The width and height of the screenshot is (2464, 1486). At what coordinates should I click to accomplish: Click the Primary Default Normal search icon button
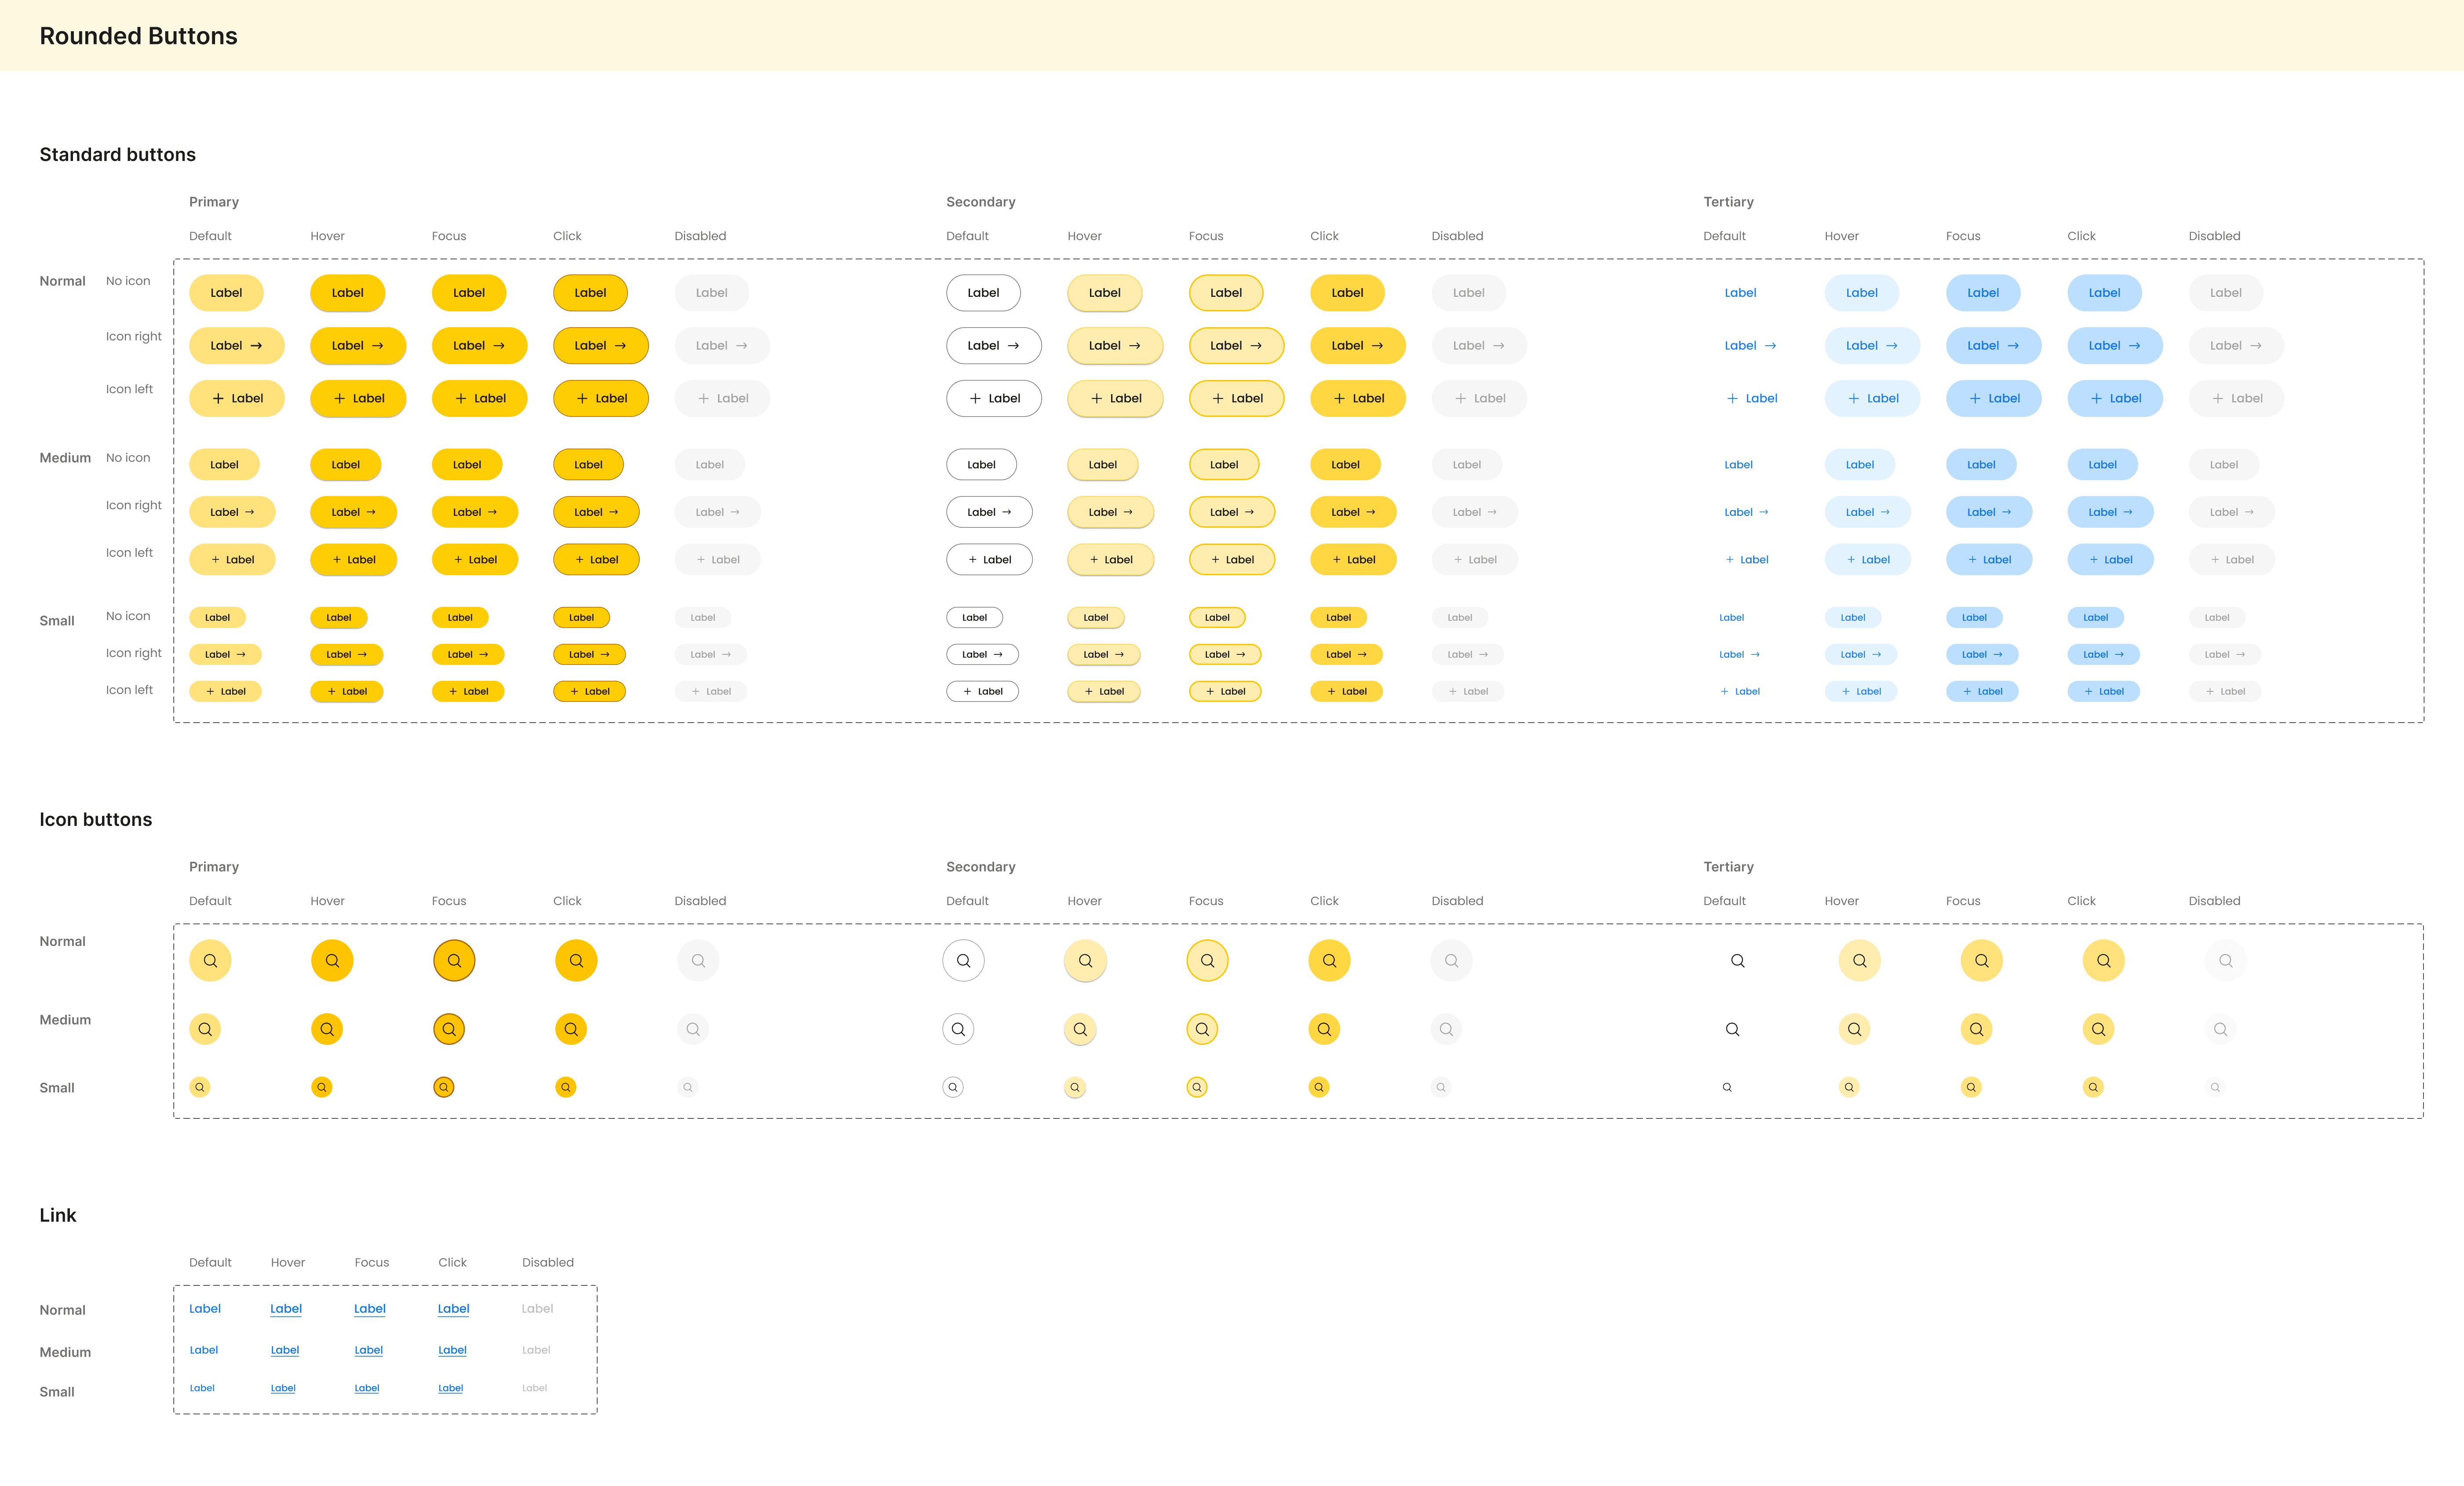210,960
